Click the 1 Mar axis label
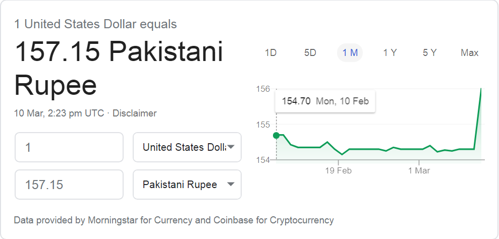499x239 pixels. (419, 170)
